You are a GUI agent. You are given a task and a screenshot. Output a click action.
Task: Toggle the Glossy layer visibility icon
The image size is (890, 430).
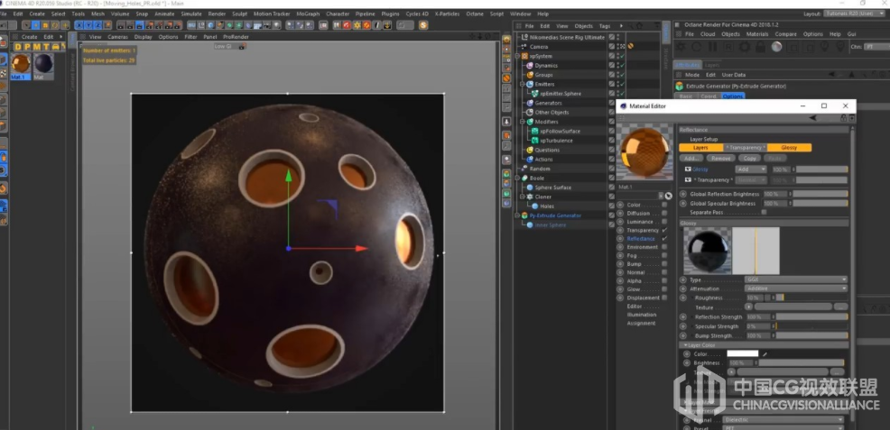(x=688, y=169)
